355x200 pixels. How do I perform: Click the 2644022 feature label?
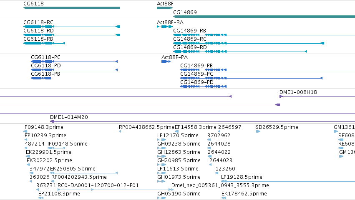pos(219,152)
